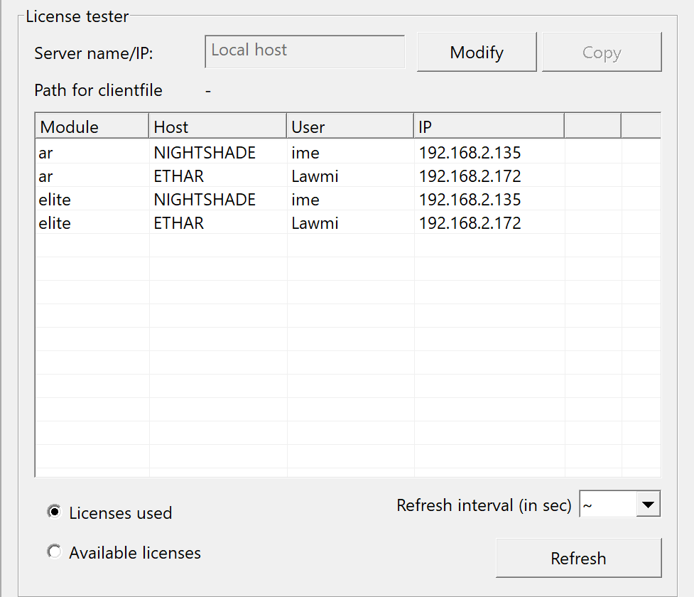Click the Modify button
The height and width of the screenshot is (597, 694).
(476, 52)
